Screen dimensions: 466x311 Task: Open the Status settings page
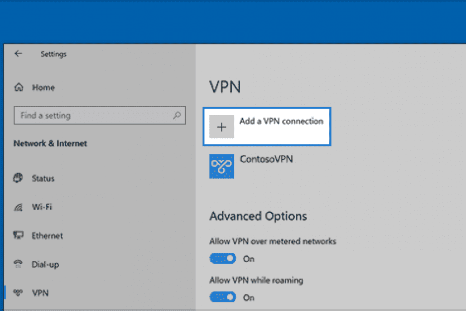point(43,178)
